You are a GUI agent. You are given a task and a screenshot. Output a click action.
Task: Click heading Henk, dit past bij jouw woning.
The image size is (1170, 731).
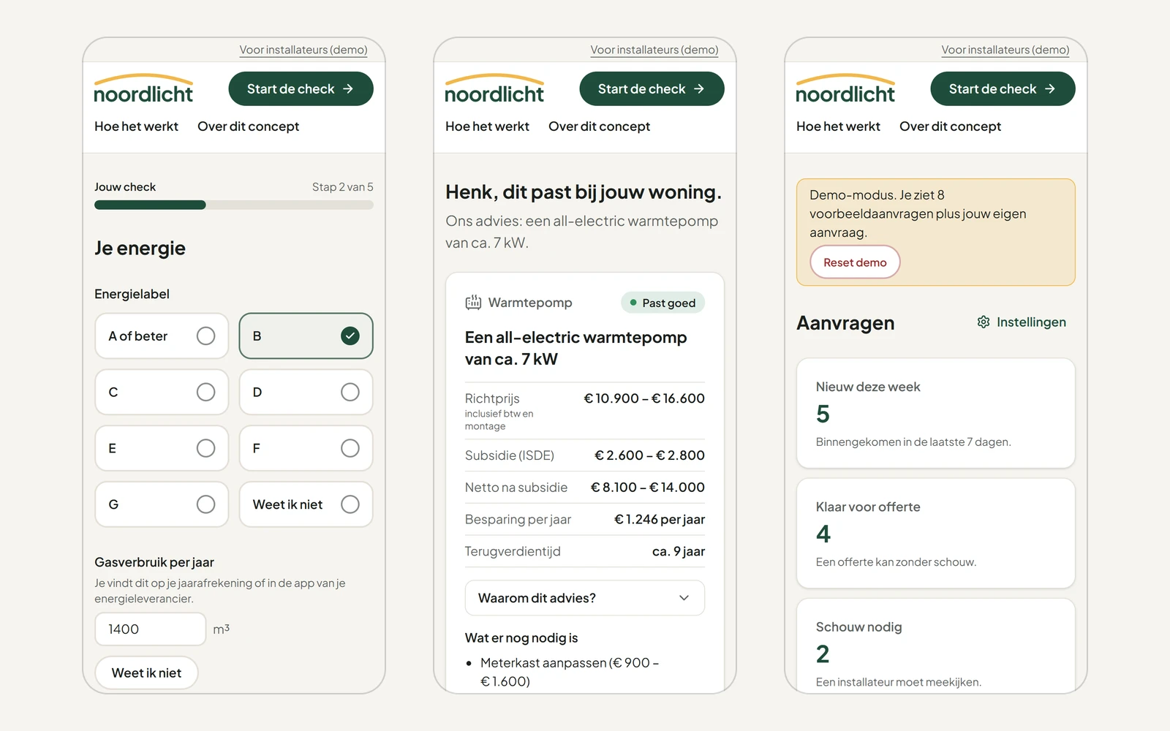pos(584,192)
